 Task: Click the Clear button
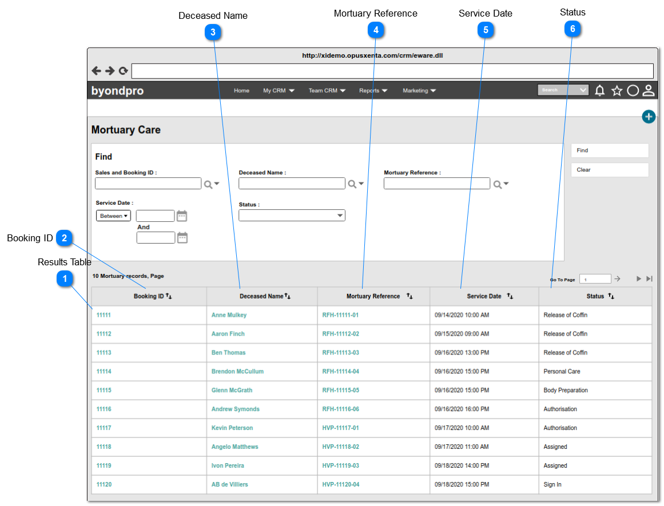coord(609,170)
